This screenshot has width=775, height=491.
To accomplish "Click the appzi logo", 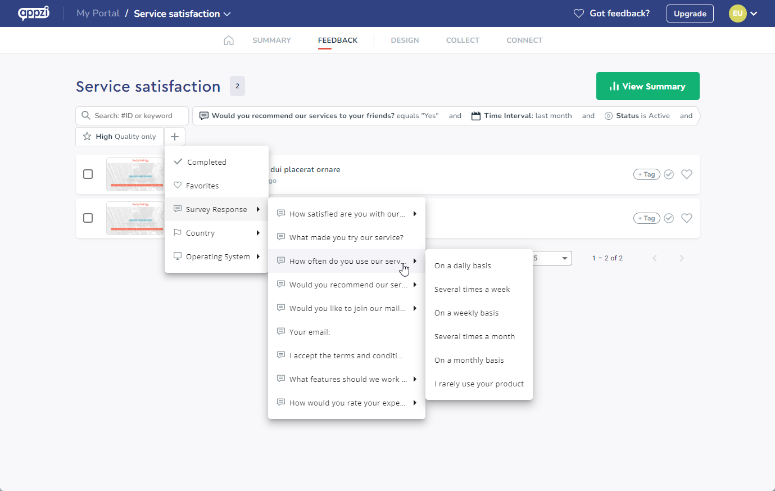I will click(x=34, y=13).
